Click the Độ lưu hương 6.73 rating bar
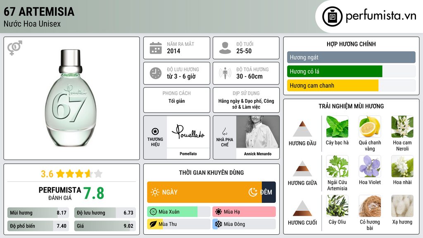Image resolution: width=423 pixels, height=238 pixels. point(105,213)
